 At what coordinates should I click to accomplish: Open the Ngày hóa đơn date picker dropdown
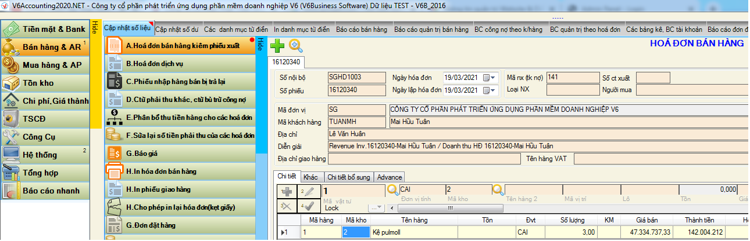[493, 77]
